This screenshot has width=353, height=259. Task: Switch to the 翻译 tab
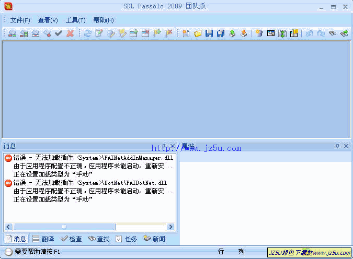click(x=43, y=239)
